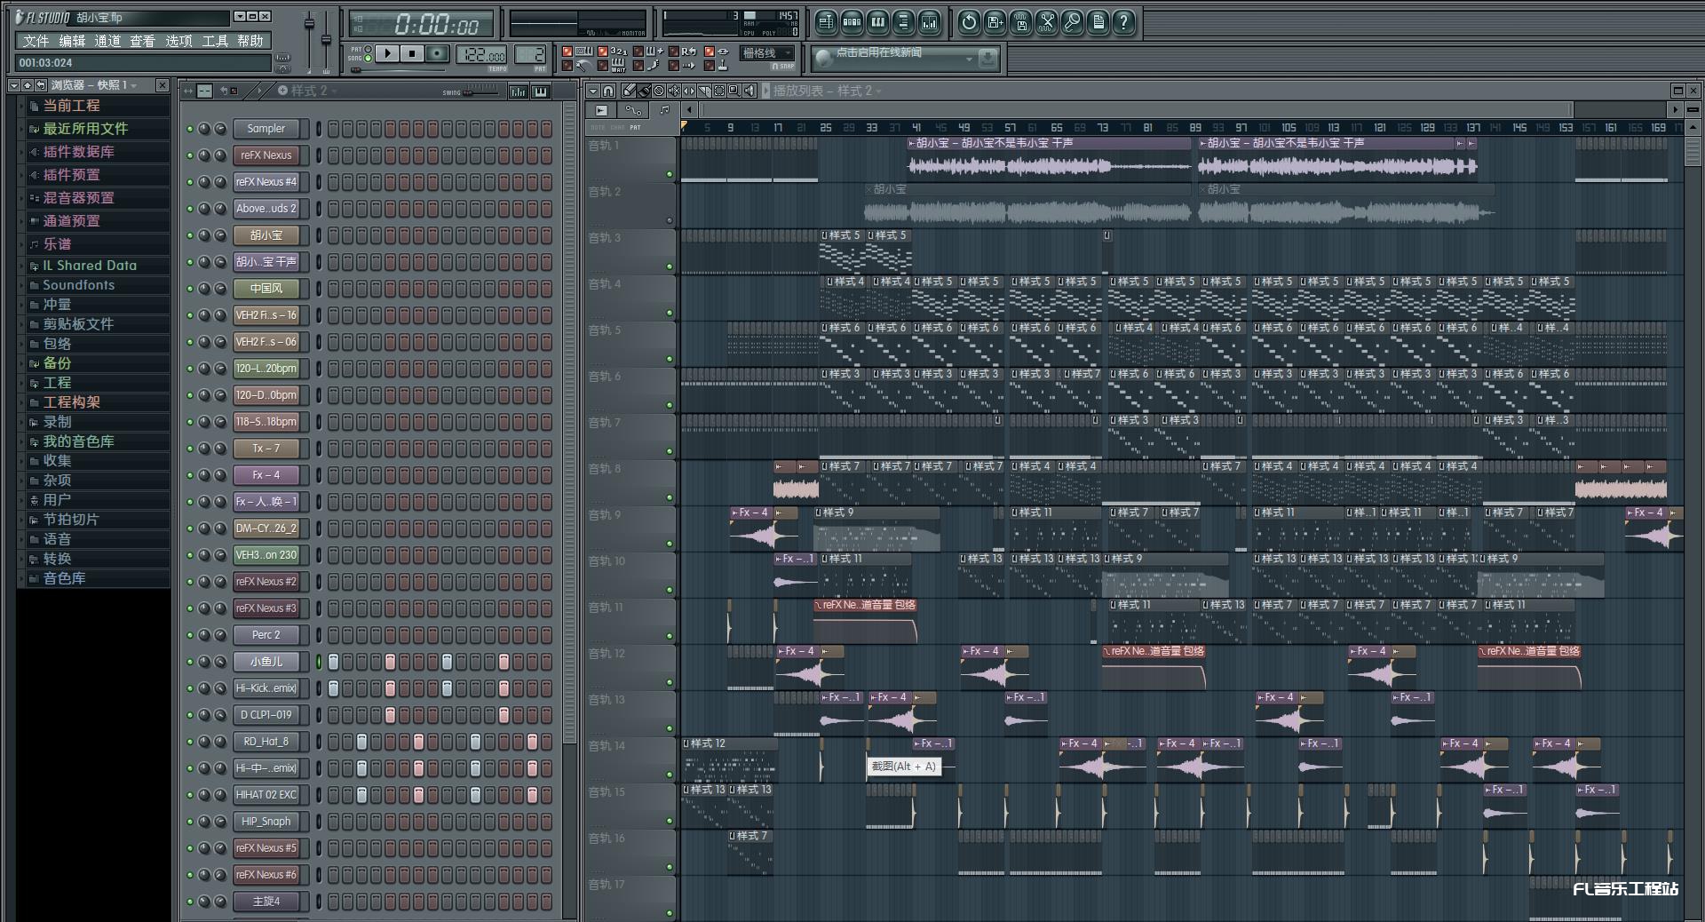The width and height of the screenshot is (1705, 922).
Task: Click the download news button
Action: (x=987, y=59)
